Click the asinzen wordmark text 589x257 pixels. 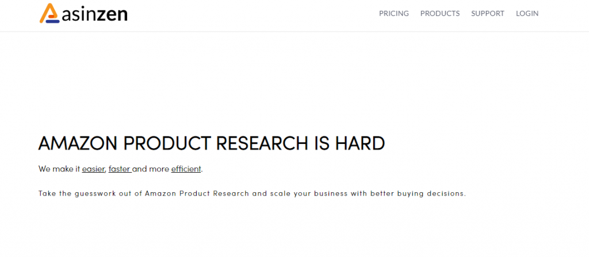click(x=95, y=14)
